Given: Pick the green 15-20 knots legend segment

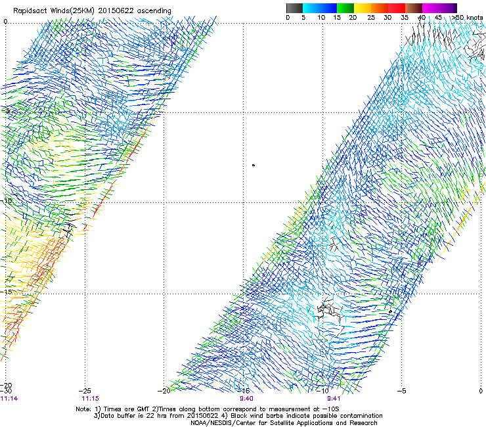Looking at the screenshot, I should [345, 8].
